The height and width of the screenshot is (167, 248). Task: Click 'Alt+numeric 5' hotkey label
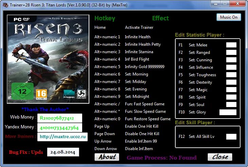[107, 67]
